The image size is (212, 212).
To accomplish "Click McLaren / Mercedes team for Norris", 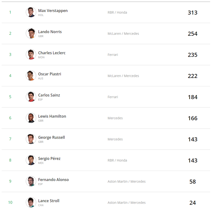I will pos(123,34).
